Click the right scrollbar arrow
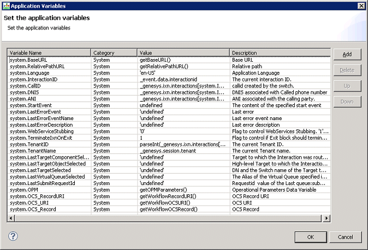 tap(327, 218)
